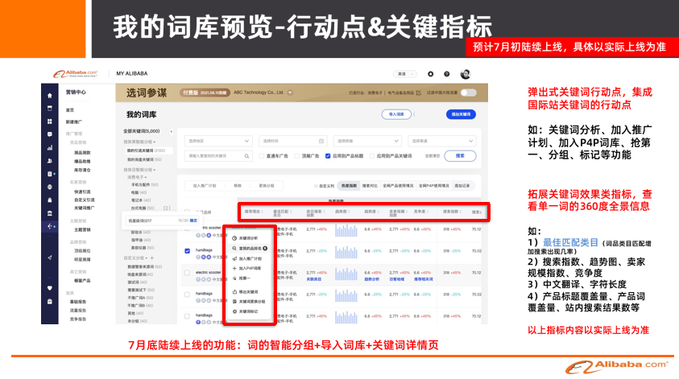Click the heart favorites icon in sidebar
The image size is (679, 379).
(48, 287)
